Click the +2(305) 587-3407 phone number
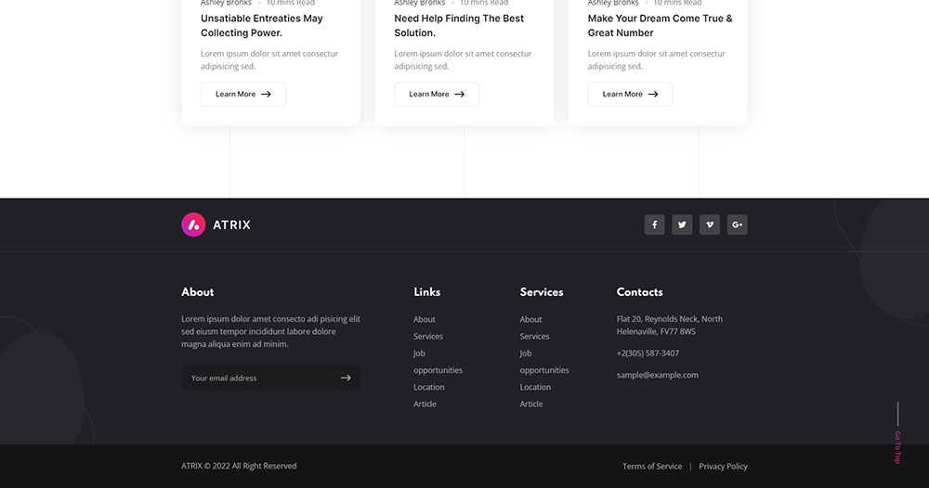This screenshot has height=488, width=929. [648, 353]
